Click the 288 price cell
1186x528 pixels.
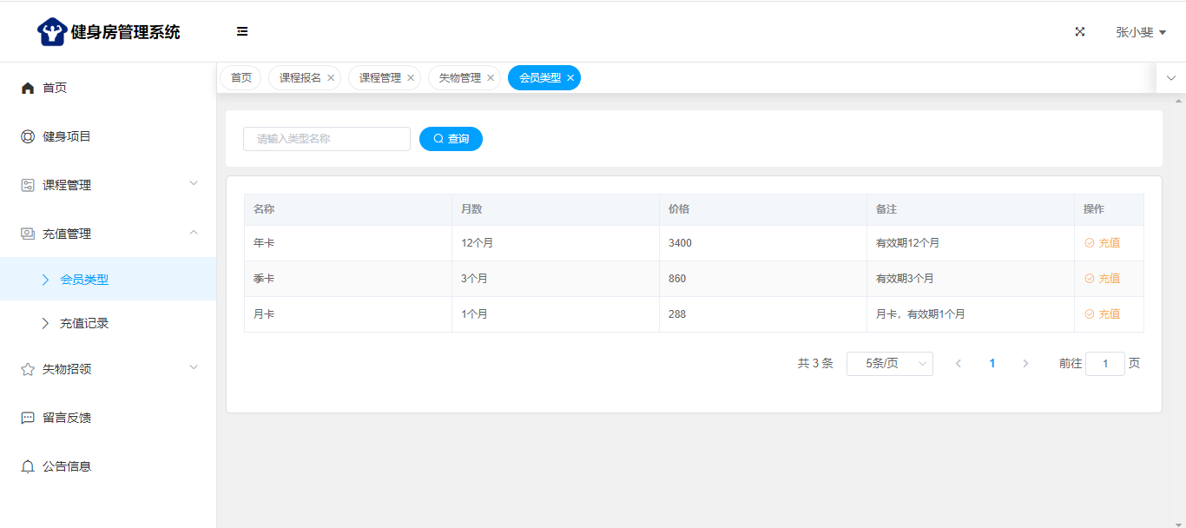[x=763, y=314]
